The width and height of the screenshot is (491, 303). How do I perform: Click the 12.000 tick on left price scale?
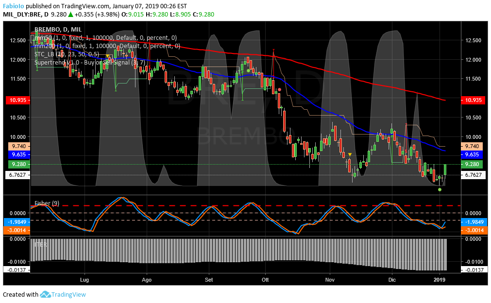(18, 59)
